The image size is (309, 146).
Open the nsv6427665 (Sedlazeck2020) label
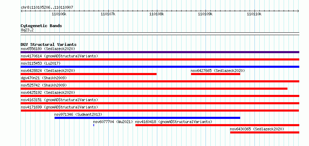218,71
